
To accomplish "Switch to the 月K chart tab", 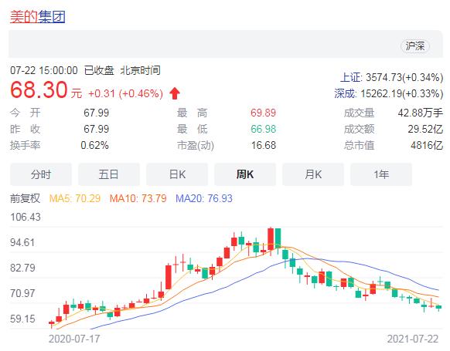I will point(313,174).
